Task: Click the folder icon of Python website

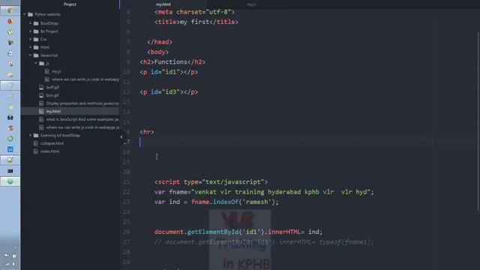Action: click(30, 14)
